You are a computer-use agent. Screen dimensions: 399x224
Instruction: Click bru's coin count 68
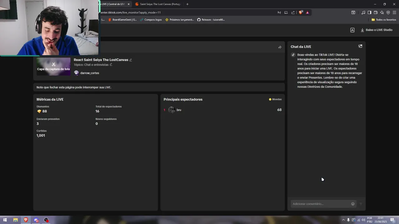tap(279, 110)
